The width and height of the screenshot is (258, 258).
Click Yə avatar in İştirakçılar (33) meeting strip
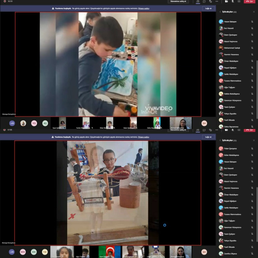tap(45, 252)
